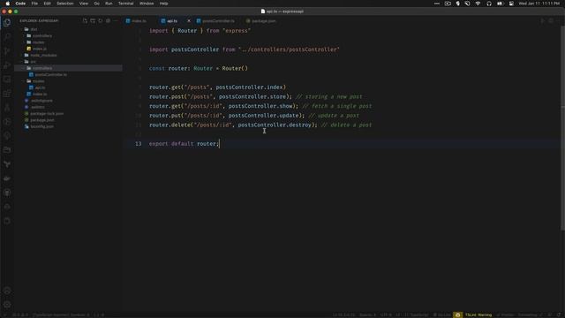Open the Run and Debug view in the activity bar
Screen dimensions: 565x318
pos(7,65)
